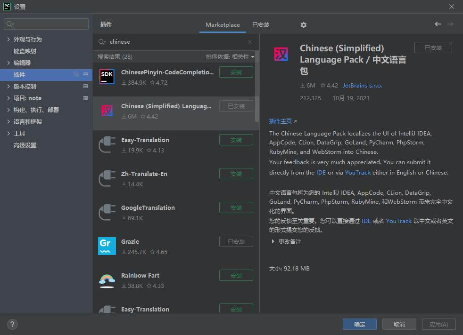This screenshot has width=463, height=335.
Task: Click the Grazie Gr icon
Action: tap(107, 246)
